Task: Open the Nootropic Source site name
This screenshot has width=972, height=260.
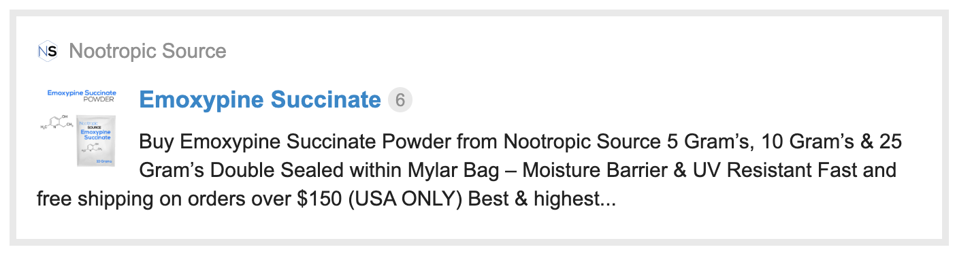Action: click(x=148, y=51)
